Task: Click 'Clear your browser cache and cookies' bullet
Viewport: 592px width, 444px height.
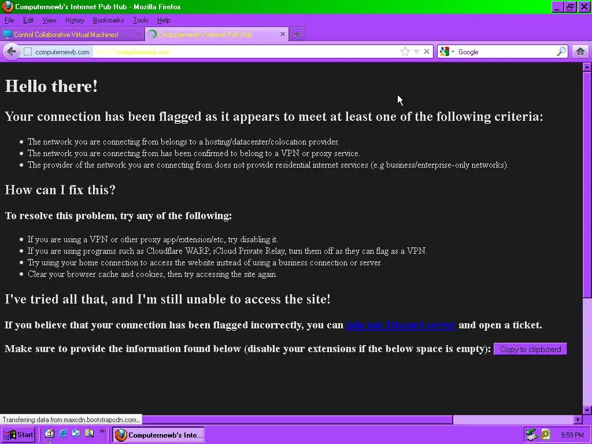Action: (x=153, y=274)
